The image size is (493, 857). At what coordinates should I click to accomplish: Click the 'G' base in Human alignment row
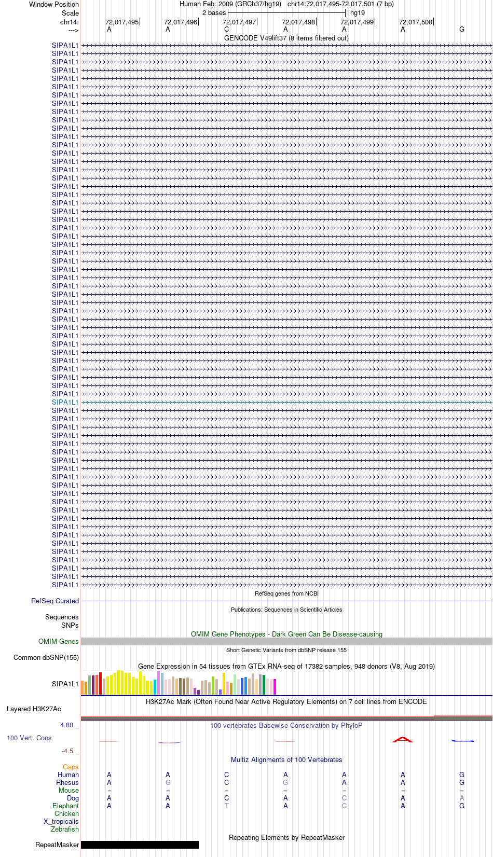click(462, 775)
